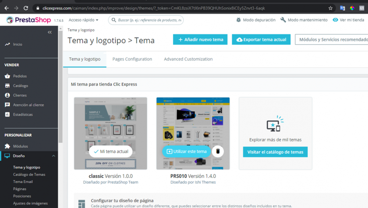The width and height of the screenshot is (368, 208).
Task: Reload the page with refresh icon
Action: [26, 8]
